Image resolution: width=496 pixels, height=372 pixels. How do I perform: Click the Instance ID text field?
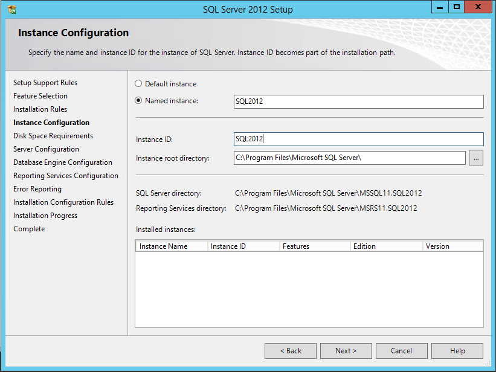(358, 139)
